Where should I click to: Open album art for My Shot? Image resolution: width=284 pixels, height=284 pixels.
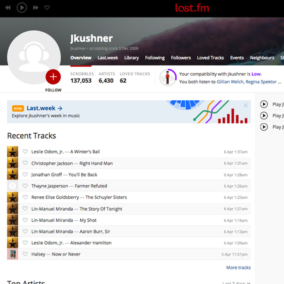(x=13, y=220)
